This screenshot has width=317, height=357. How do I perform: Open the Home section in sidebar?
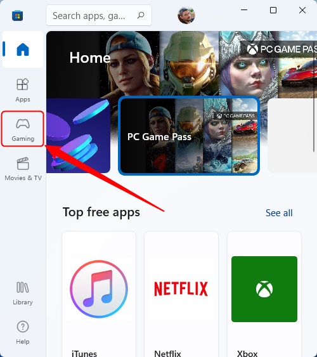point(23,49)
